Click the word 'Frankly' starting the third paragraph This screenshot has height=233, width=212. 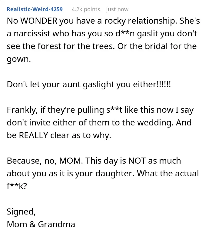(x=22, y=110)
